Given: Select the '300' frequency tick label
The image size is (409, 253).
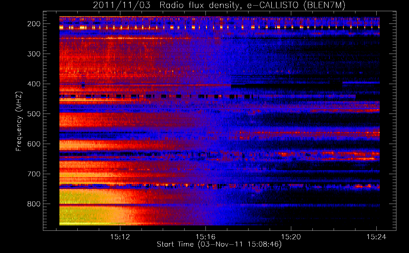Looking at the screenshot, I should pyautogui.click(x=34, y=54).
